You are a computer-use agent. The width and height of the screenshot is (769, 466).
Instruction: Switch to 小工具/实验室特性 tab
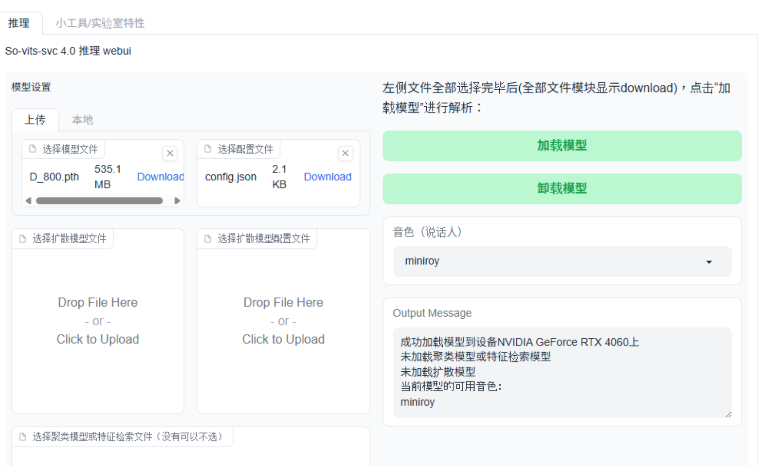(x=100, y=23)
